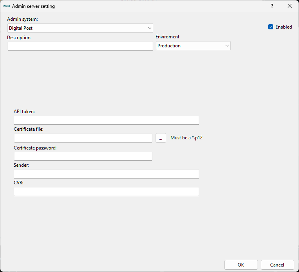The width and height of the screenshot is (299, 272).
Task: Click the "Certificate password:" label
Action: [35, 148]
